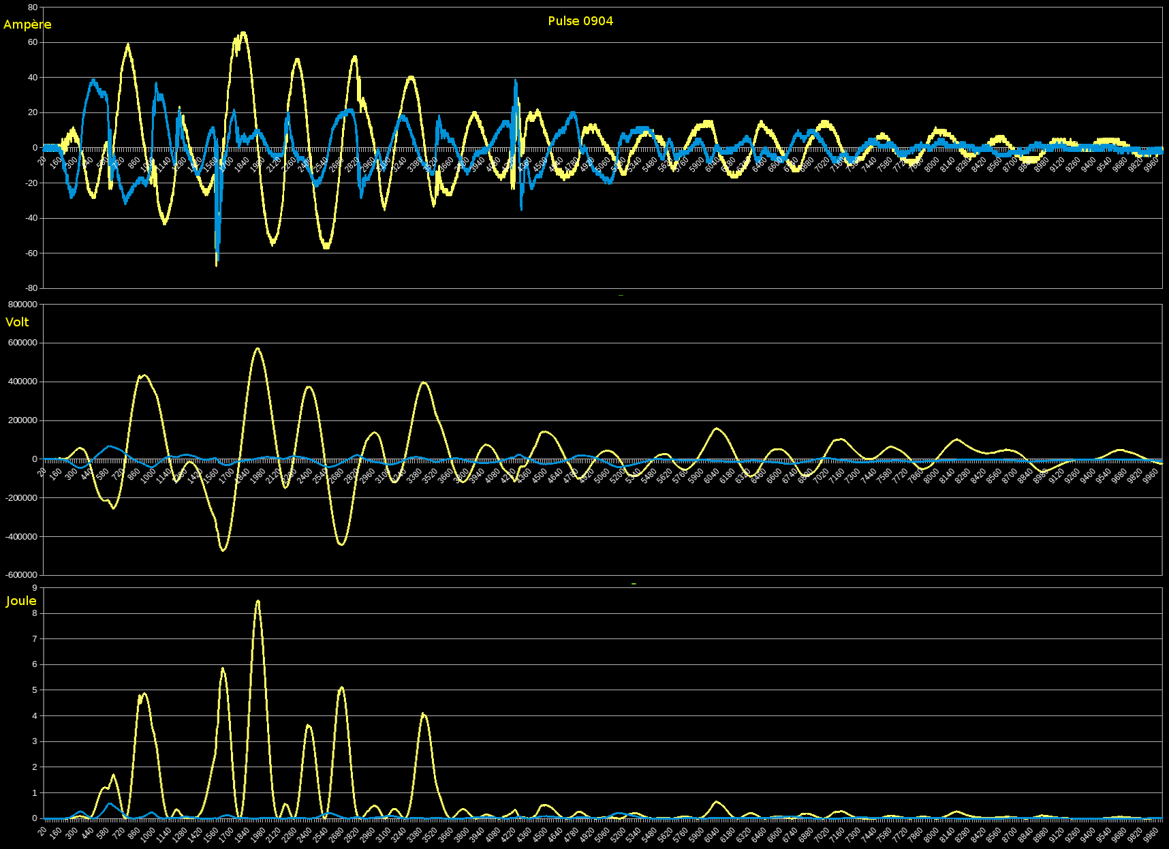
Task: Click the "Pulse 0904" chart title
Action: coord(580,21)
